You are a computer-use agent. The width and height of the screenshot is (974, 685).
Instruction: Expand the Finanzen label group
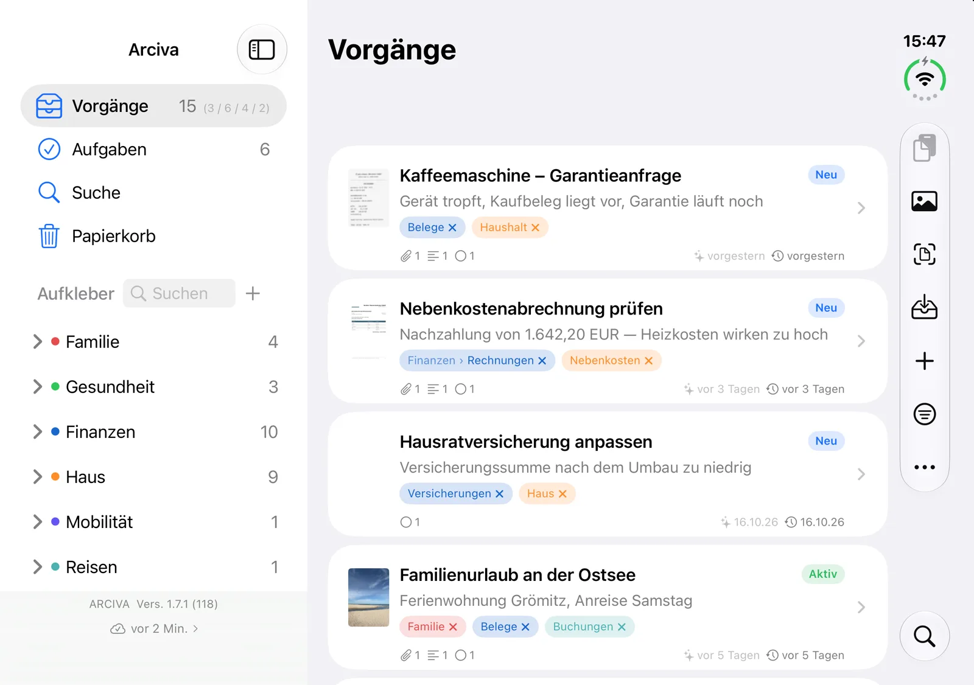[x=38, y=432]
